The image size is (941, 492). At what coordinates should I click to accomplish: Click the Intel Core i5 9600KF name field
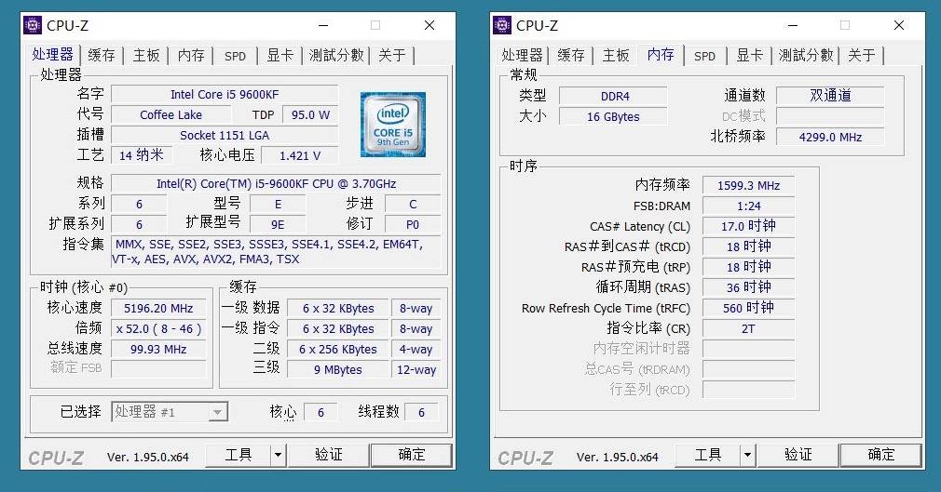point(225,95)
